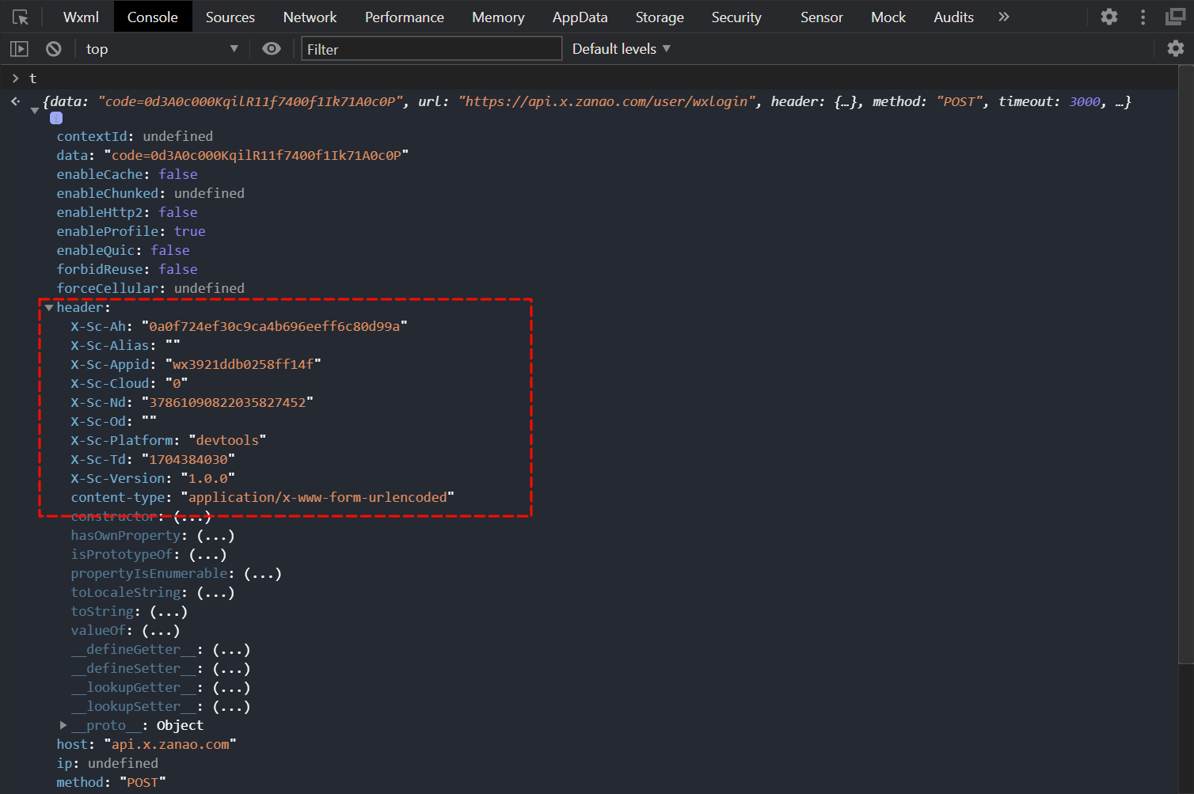Switch to the Wxml tab

(x=81, y=17)
